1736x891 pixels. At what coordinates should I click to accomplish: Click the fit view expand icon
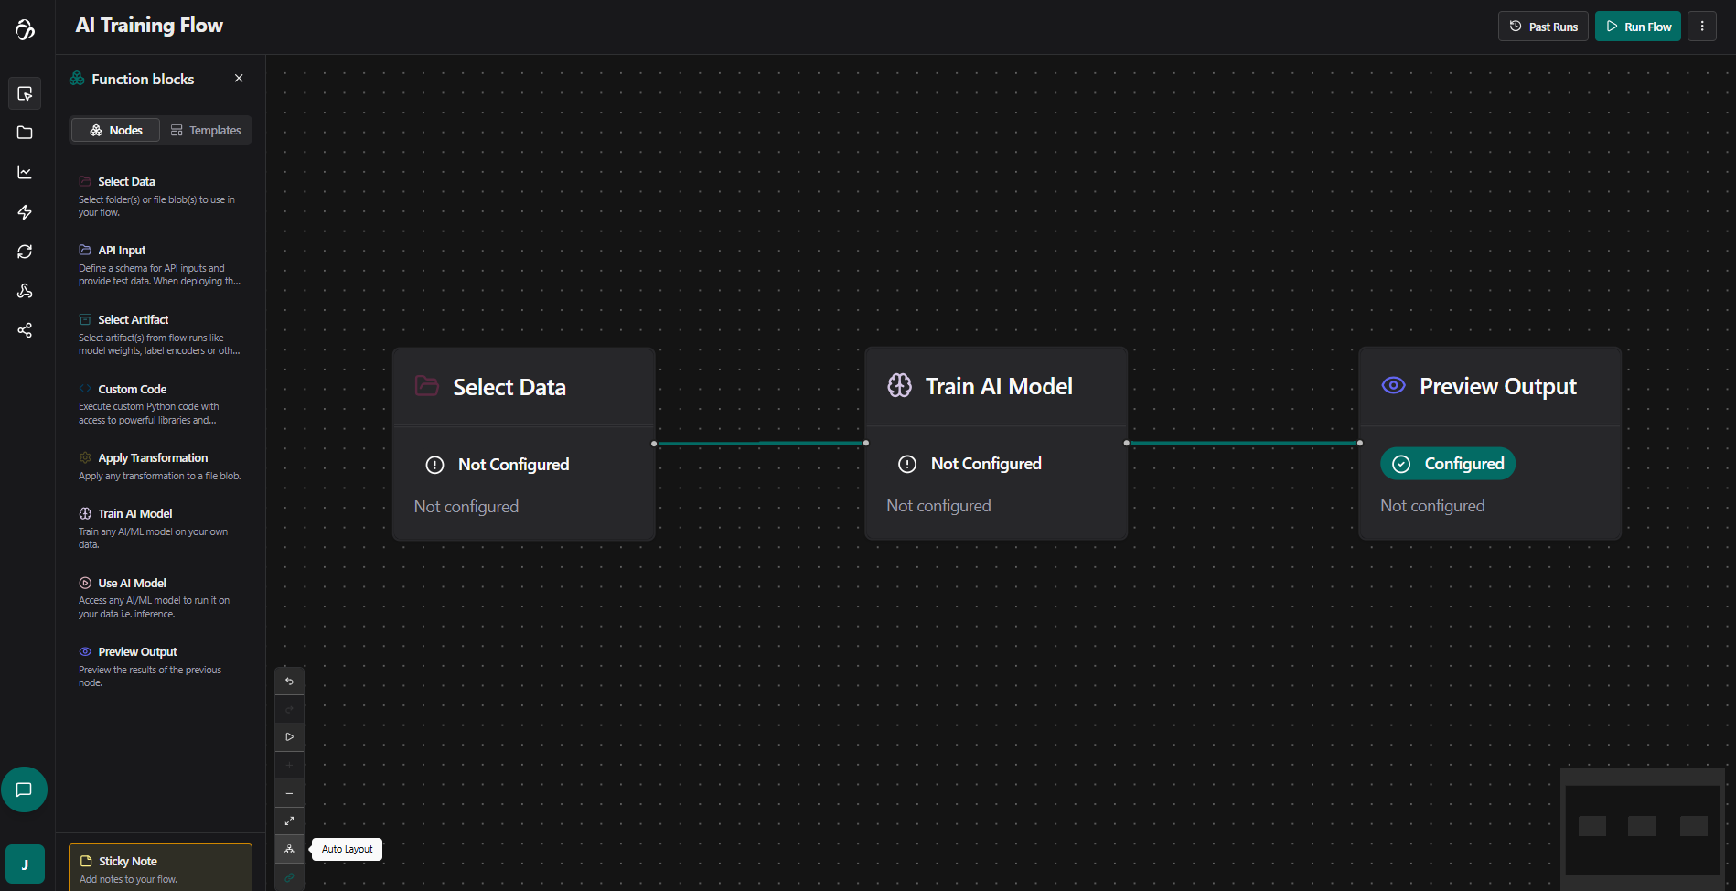point(289,821)
